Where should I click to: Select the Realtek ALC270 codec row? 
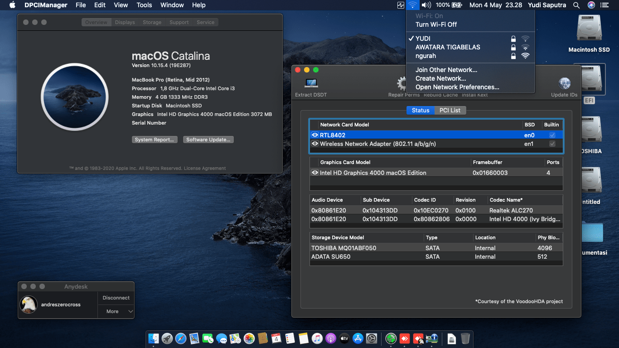click(x=436, y=210)
